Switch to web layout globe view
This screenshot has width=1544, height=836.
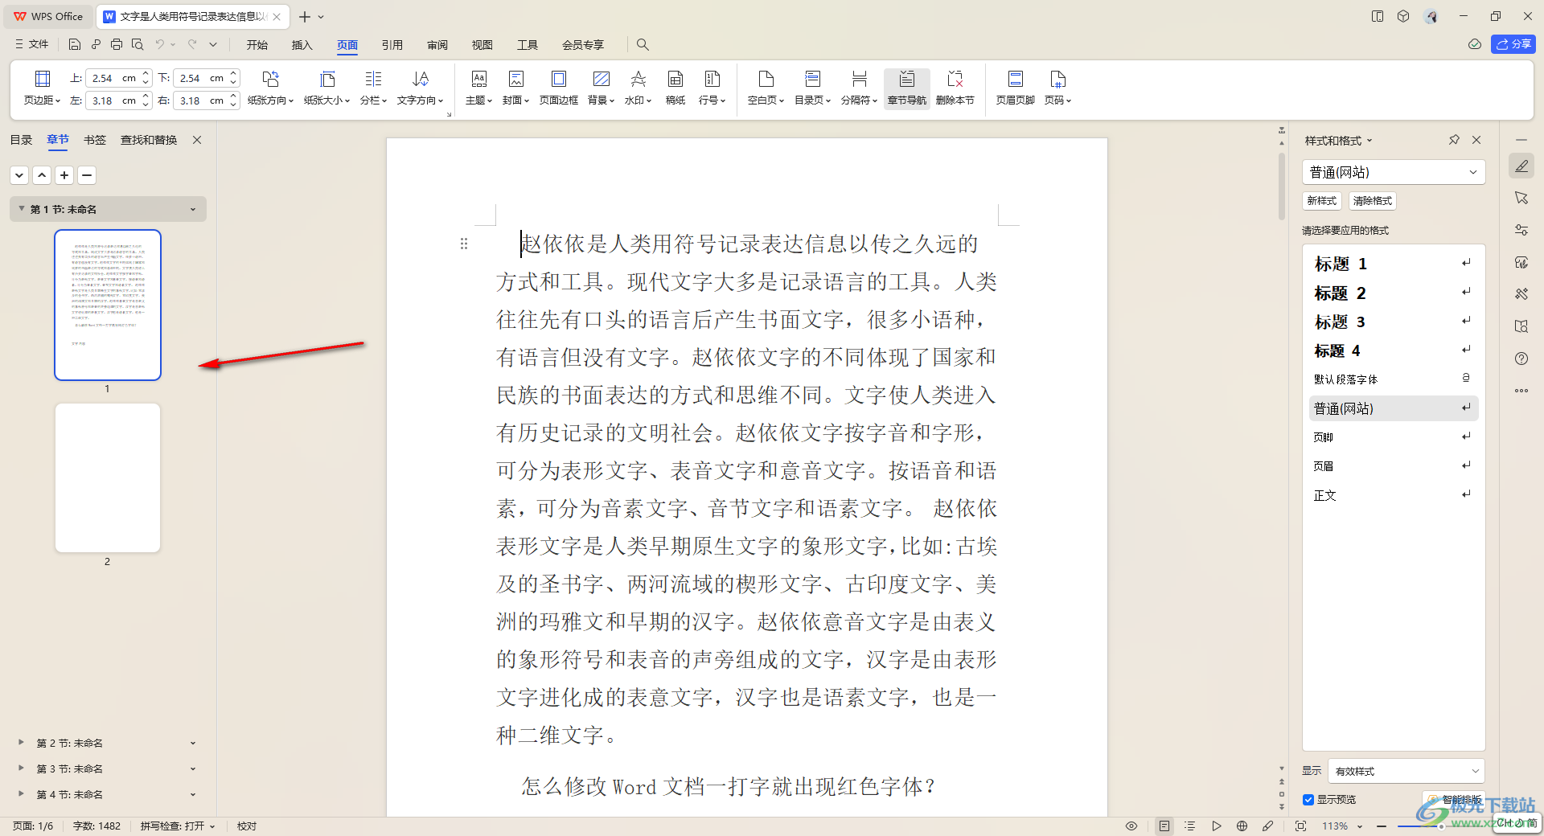(x=1242, y=826)
